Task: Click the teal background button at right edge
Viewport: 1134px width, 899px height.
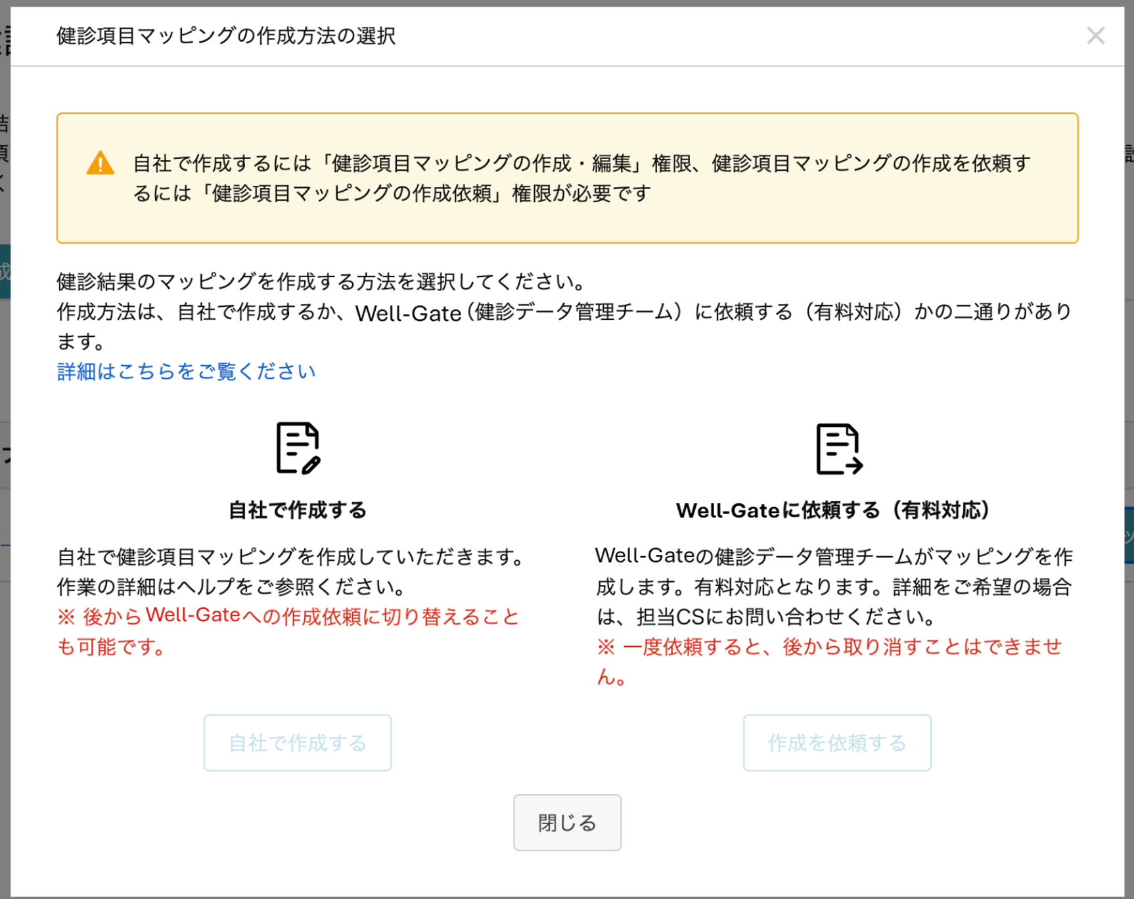Action: pyautogui.click(x=1129, y=535)
